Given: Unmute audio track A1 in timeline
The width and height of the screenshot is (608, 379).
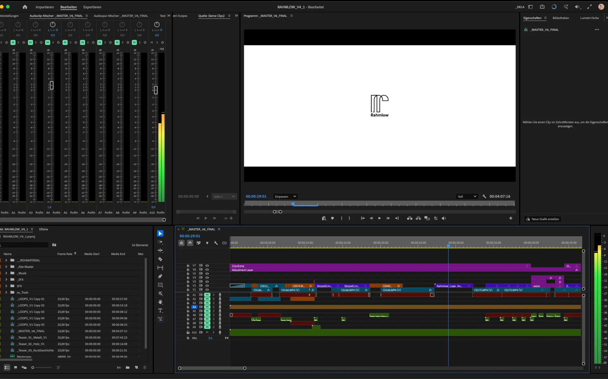Looking at the screenshot, I should click(x=207, y=295).
